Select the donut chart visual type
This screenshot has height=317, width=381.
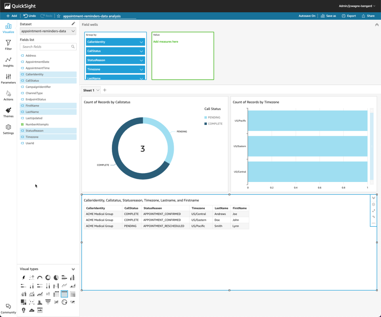click(48, 277)
